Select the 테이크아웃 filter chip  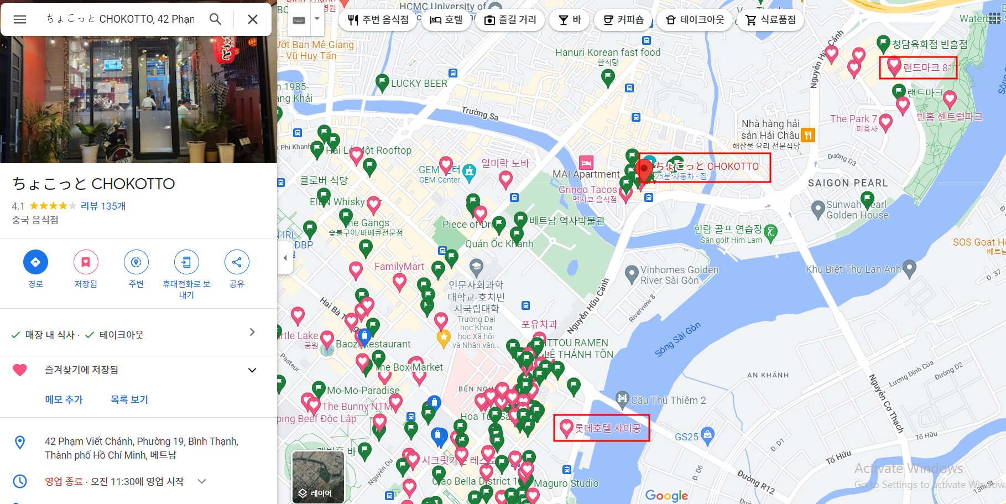695,20
